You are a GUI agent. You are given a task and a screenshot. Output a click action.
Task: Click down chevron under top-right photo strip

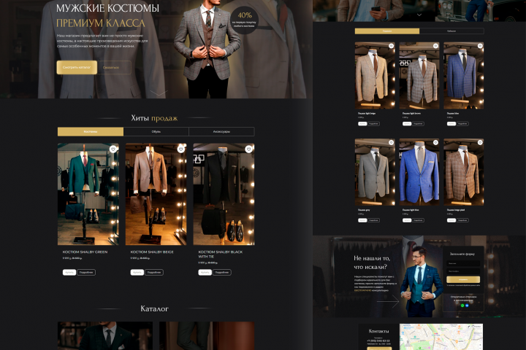pos(419,15)
